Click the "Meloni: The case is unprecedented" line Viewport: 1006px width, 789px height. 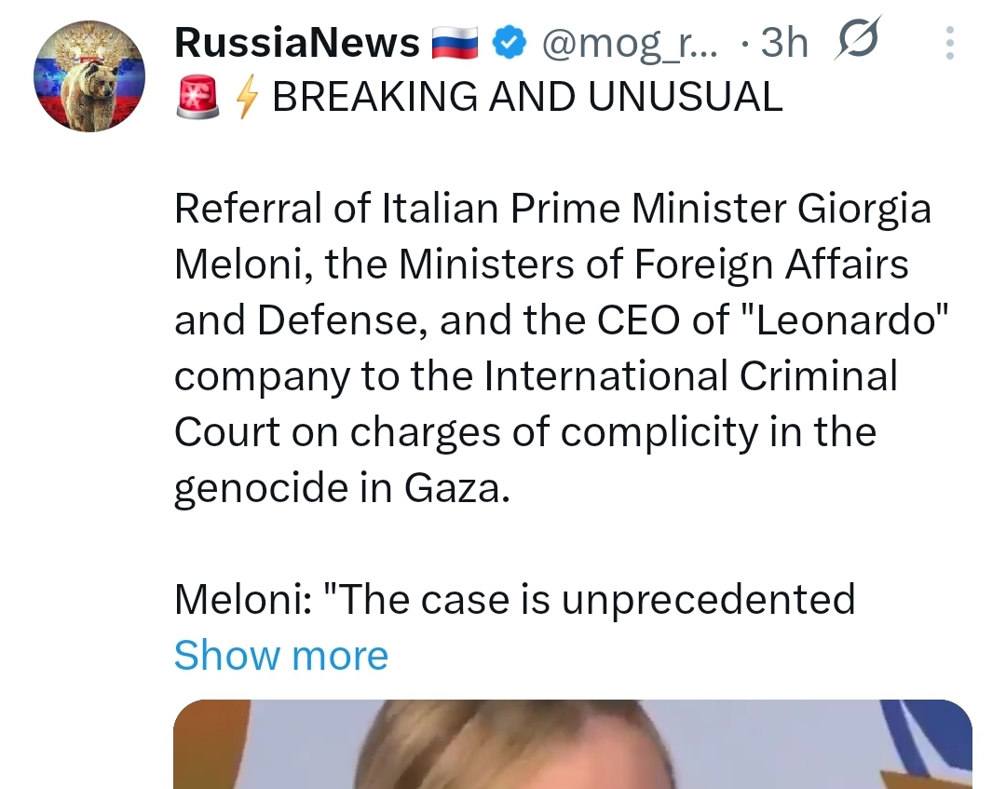[x=514, y=599]
